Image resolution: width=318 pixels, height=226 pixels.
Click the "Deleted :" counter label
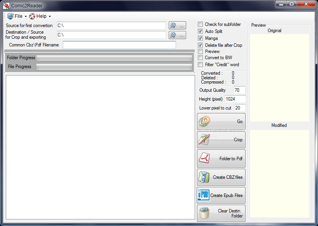(x=209, y=78)
